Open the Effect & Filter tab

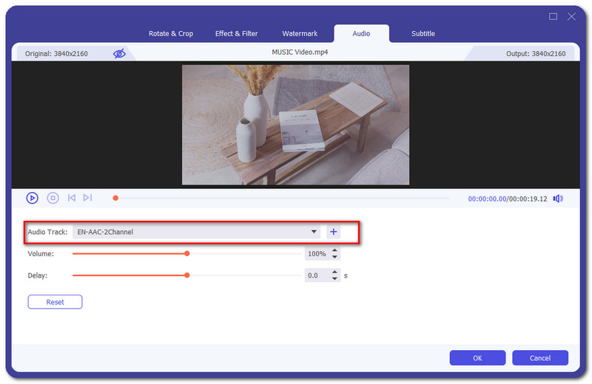[x=236, y=33]
